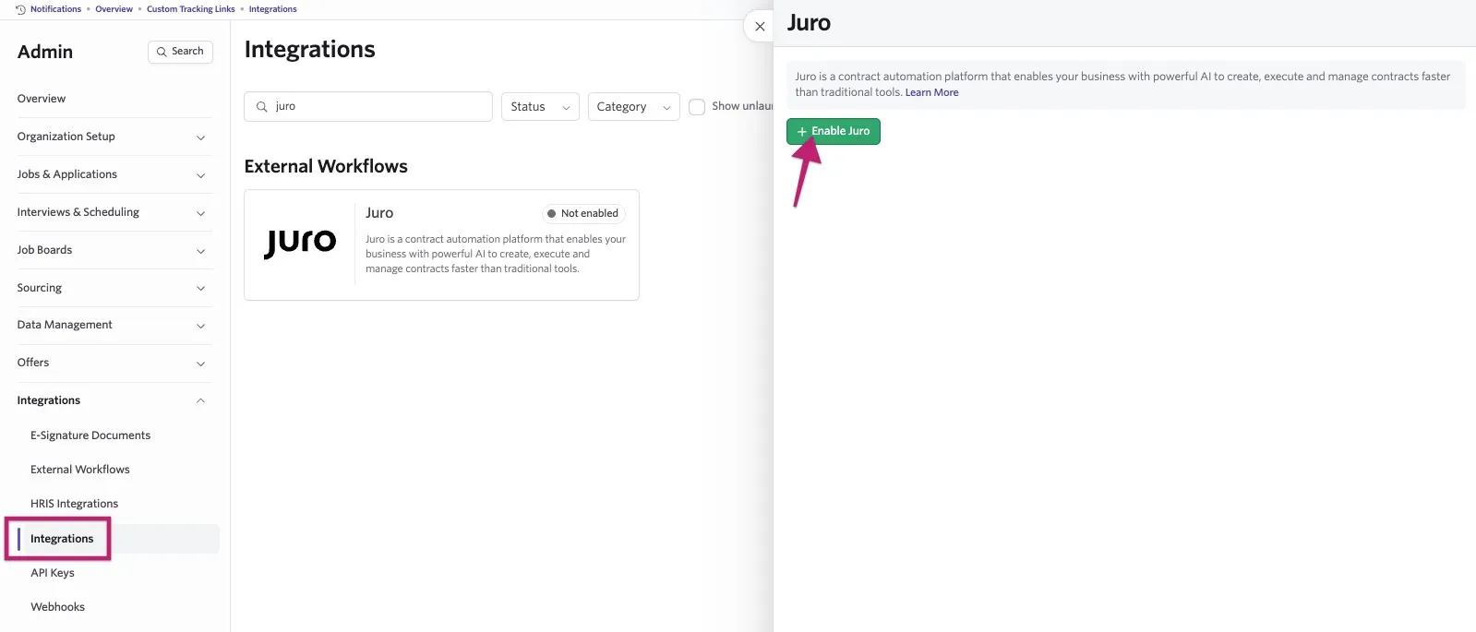This screenshot has height=632, width=1476.
Task: Open External Workflows in the sidebar
Action: [80, 470]
